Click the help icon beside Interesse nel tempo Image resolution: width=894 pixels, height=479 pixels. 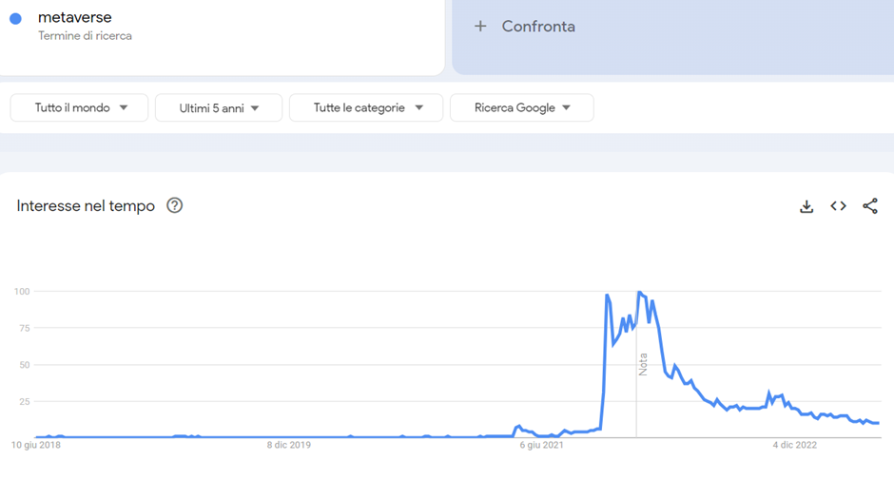(x=174, y=205)
